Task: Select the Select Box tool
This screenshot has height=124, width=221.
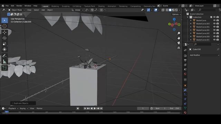Action: (x=4, y=20)
